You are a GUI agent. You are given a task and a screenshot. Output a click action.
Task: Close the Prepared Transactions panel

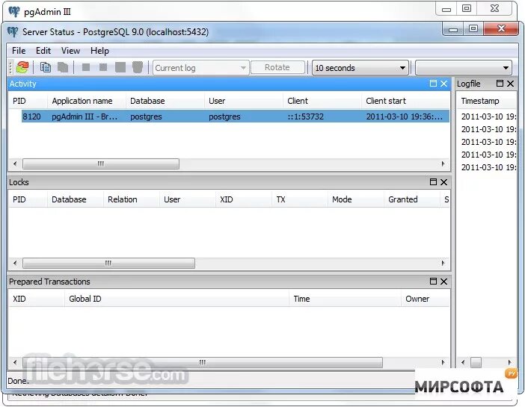coord(443,282)
